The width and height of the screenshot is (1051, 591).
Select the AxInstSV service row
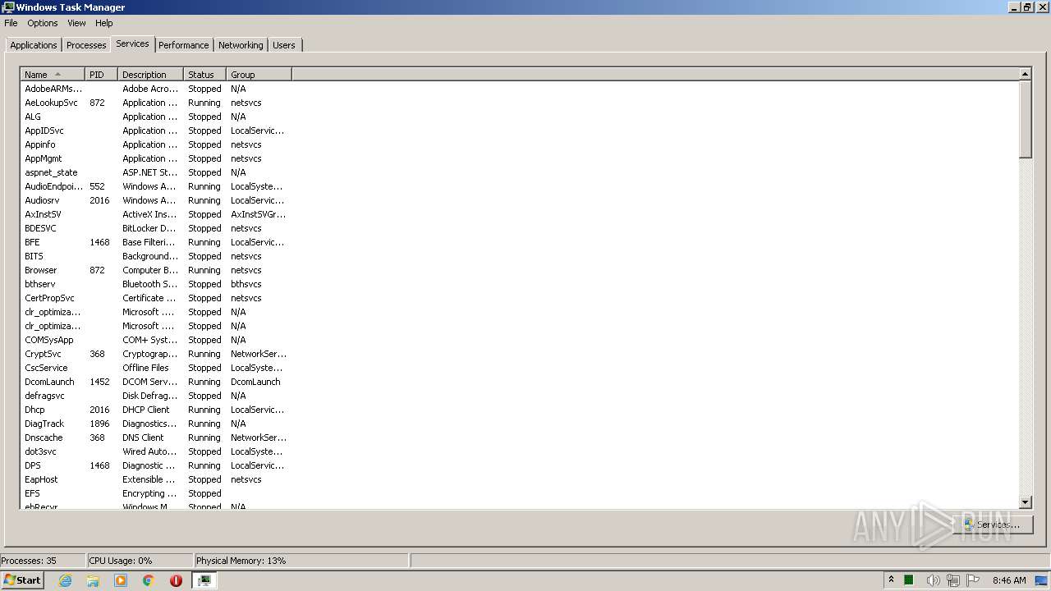156,214
